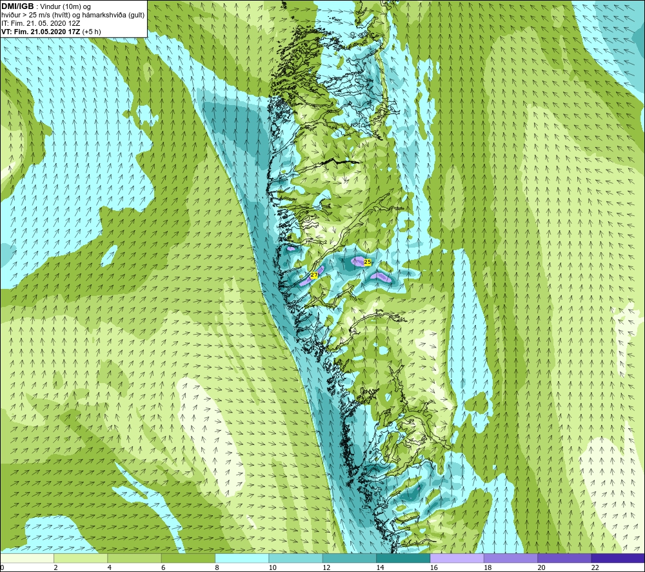Select the palest 0–2 m/s legend swatch
Viewport: 645px width, 572px height.
pos(27,558)
